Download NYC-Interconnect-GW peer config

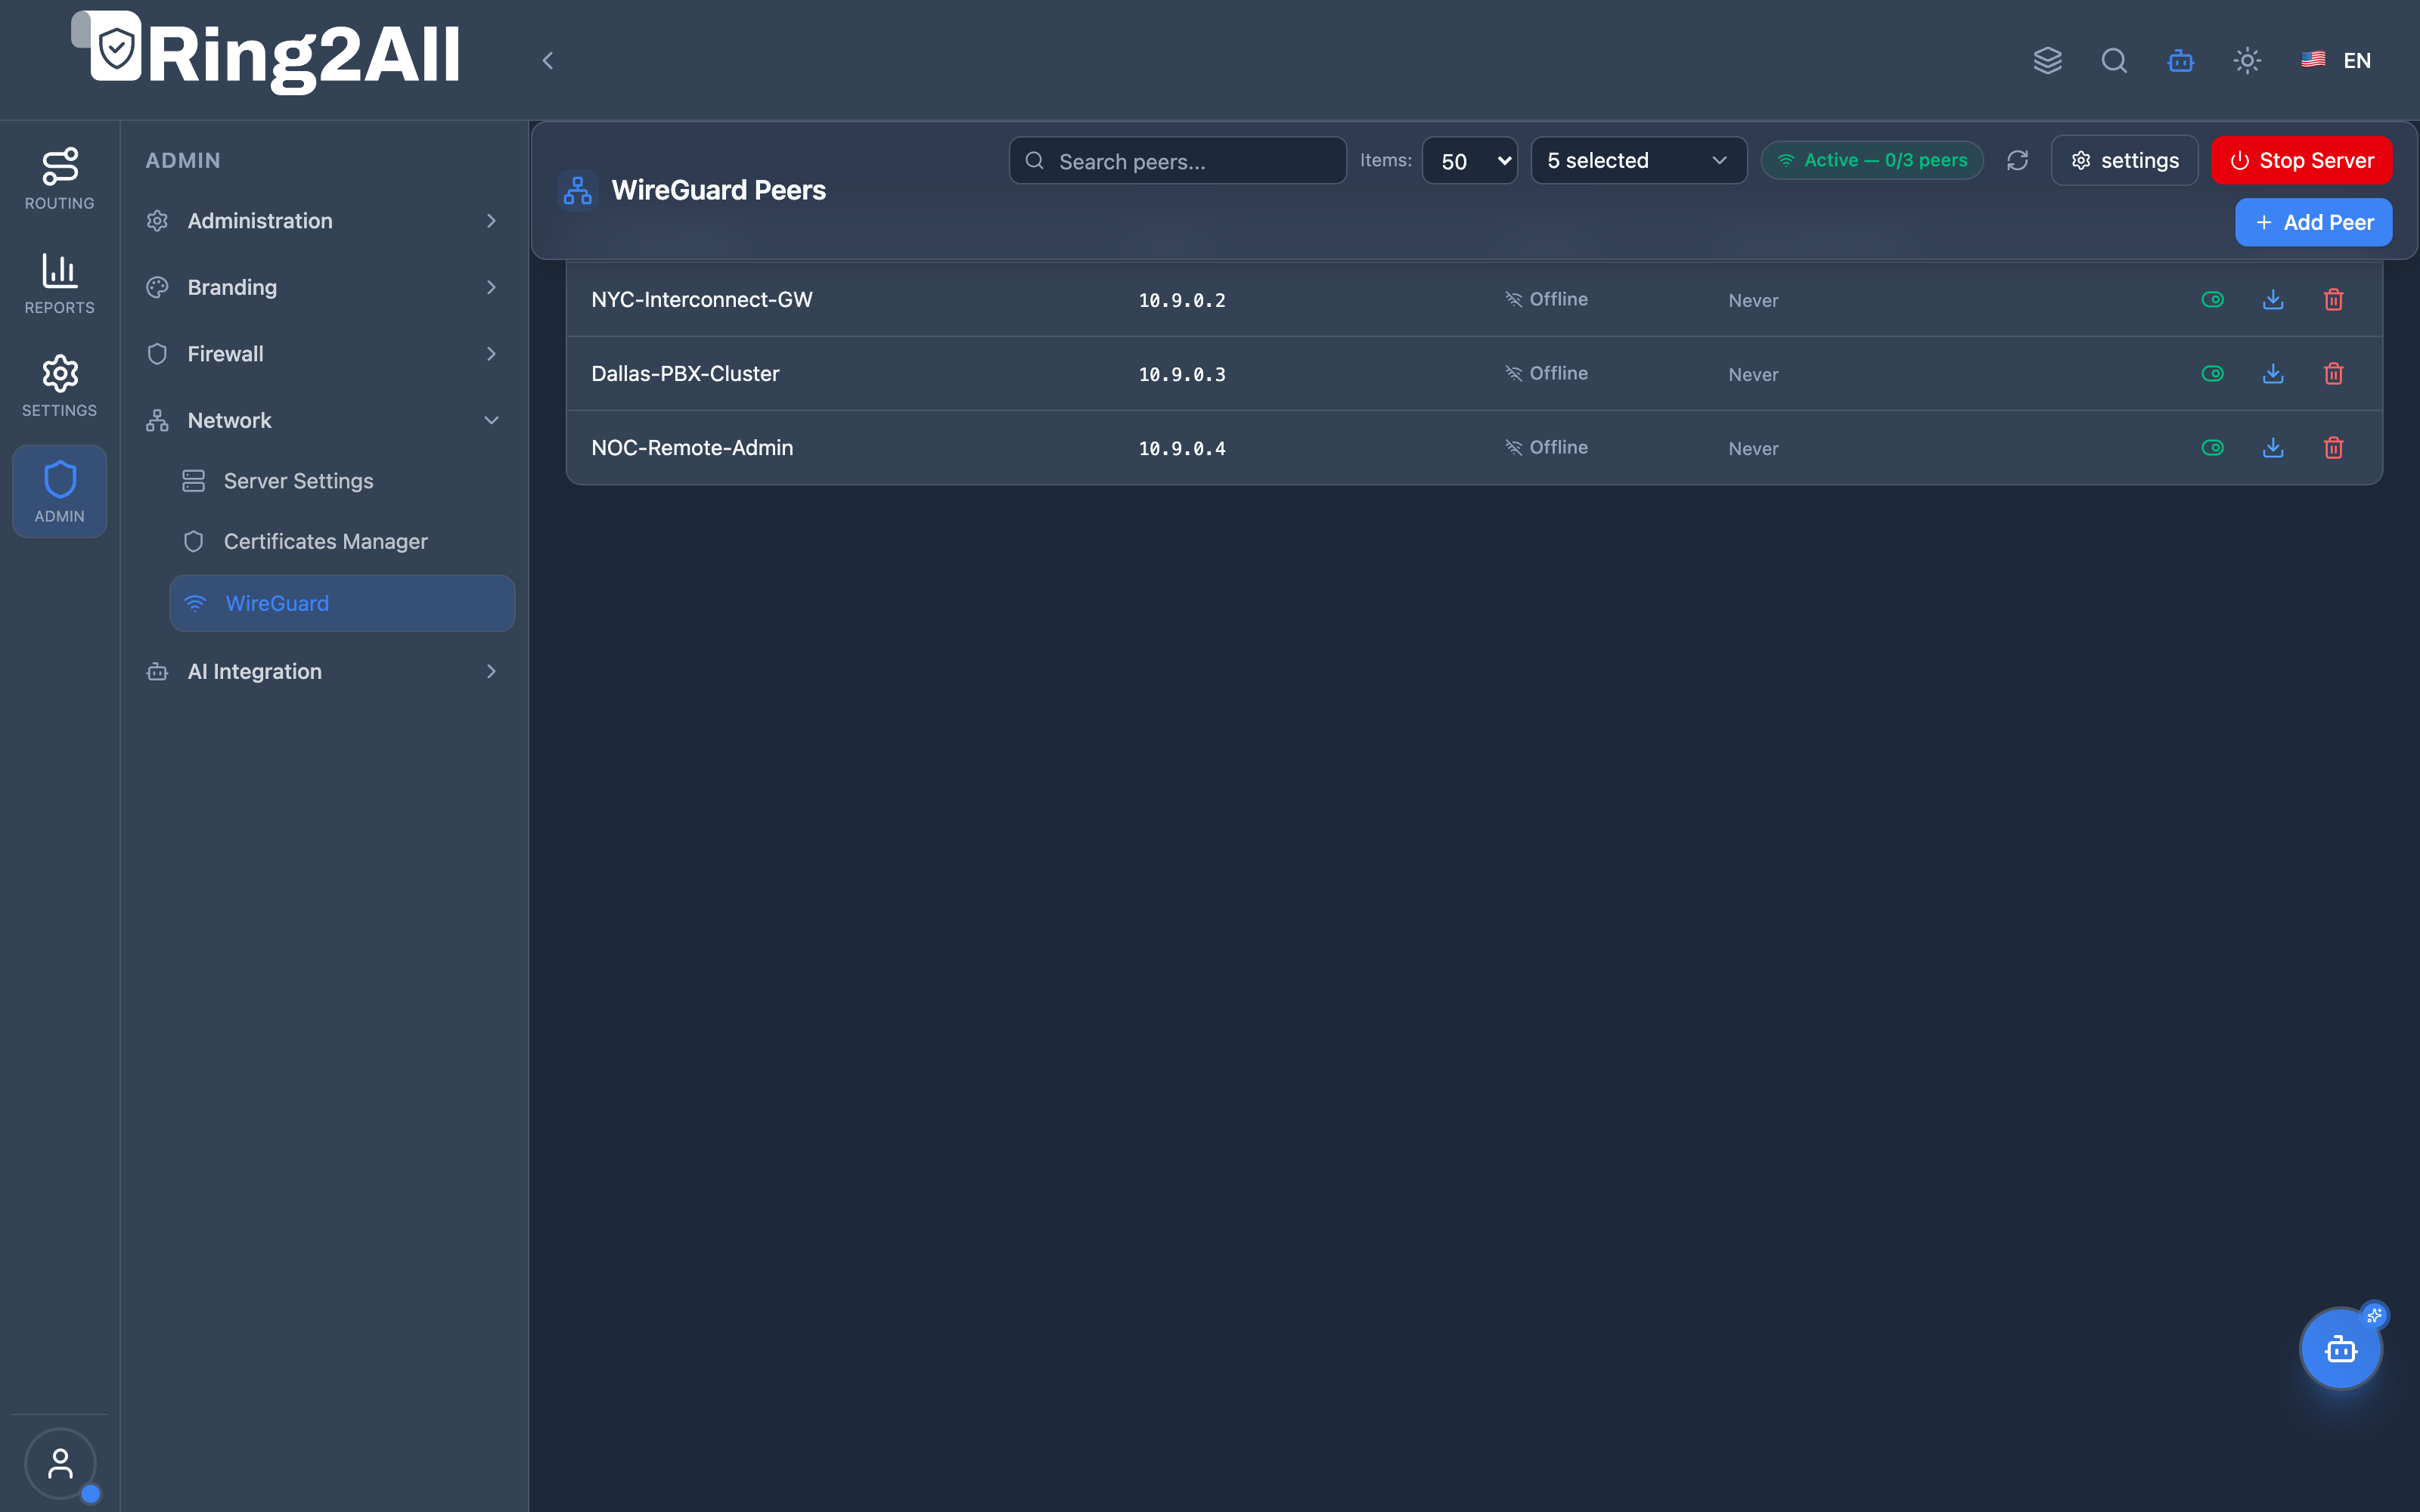pos(2273,300)
